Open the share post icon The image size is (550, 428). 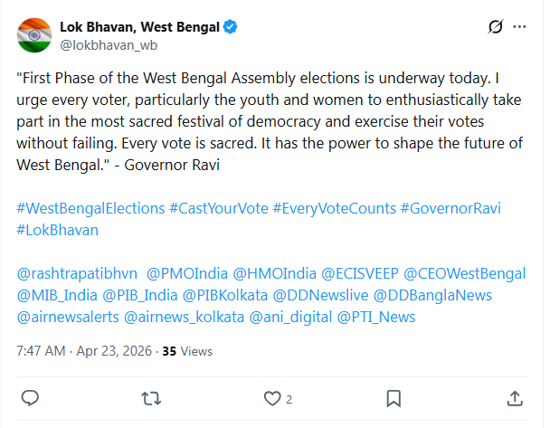coord(514,398)
